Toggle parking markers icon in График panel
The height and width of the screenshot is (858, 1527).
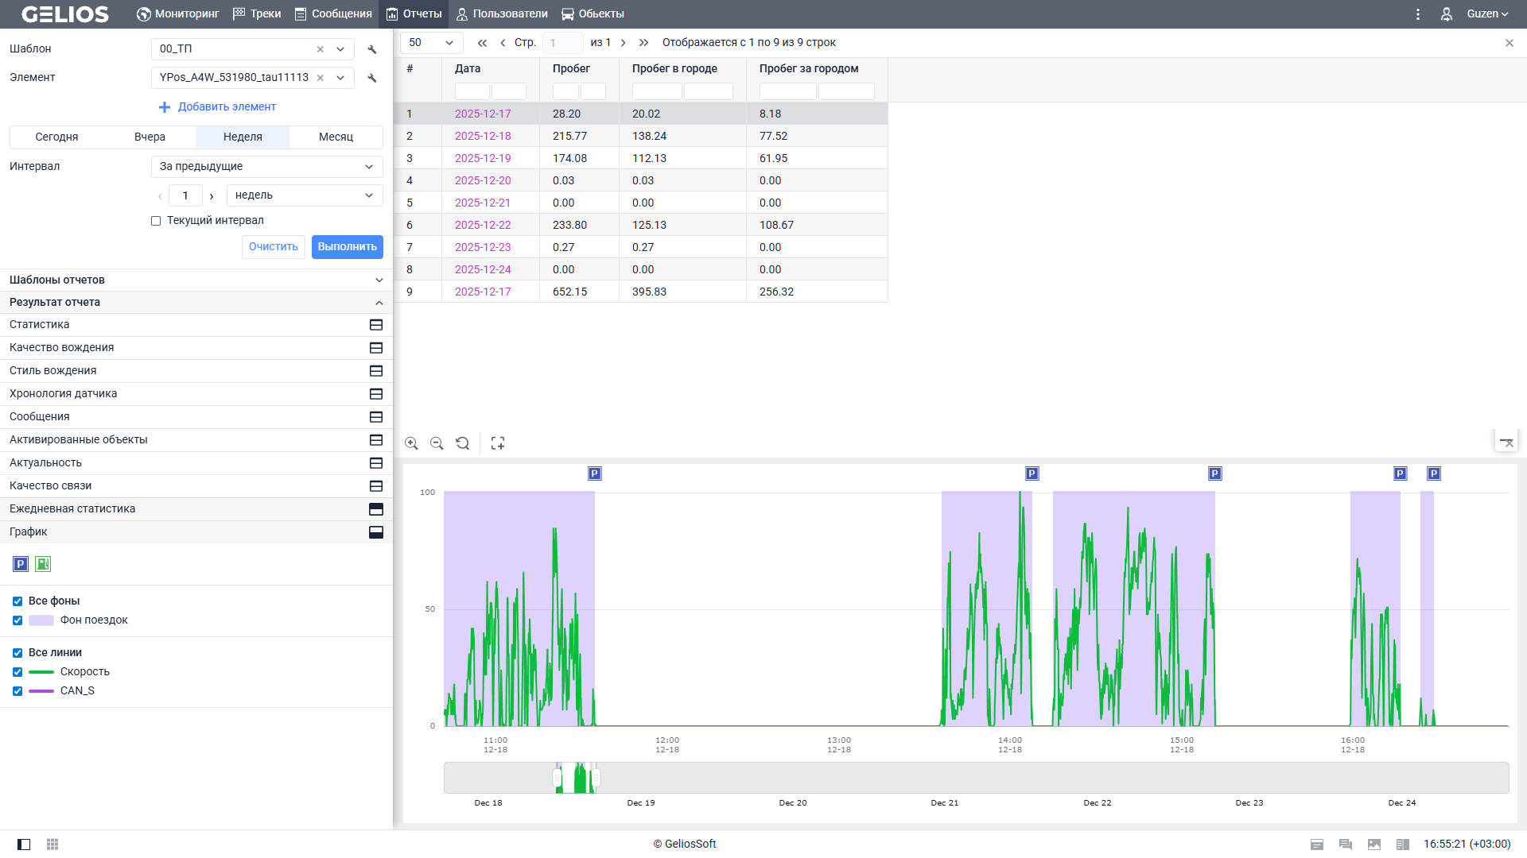(x=21, y=564)
